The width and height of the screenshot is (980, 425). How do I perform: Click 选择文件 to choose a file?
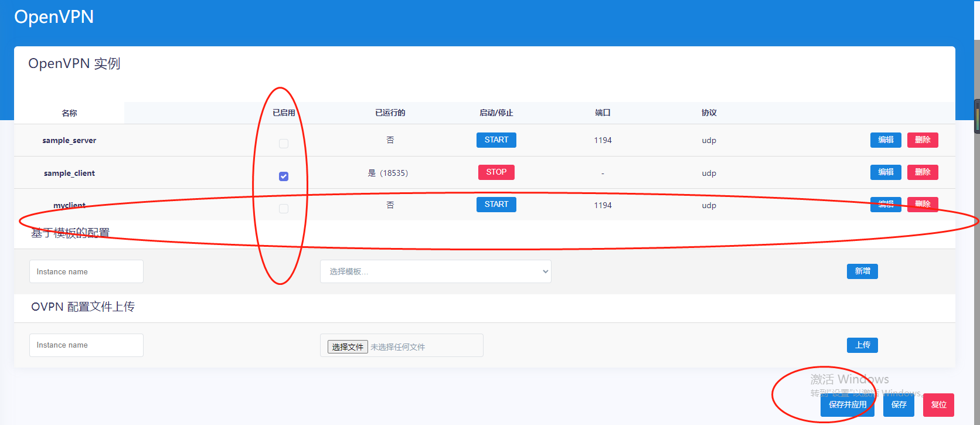(348, 347)
